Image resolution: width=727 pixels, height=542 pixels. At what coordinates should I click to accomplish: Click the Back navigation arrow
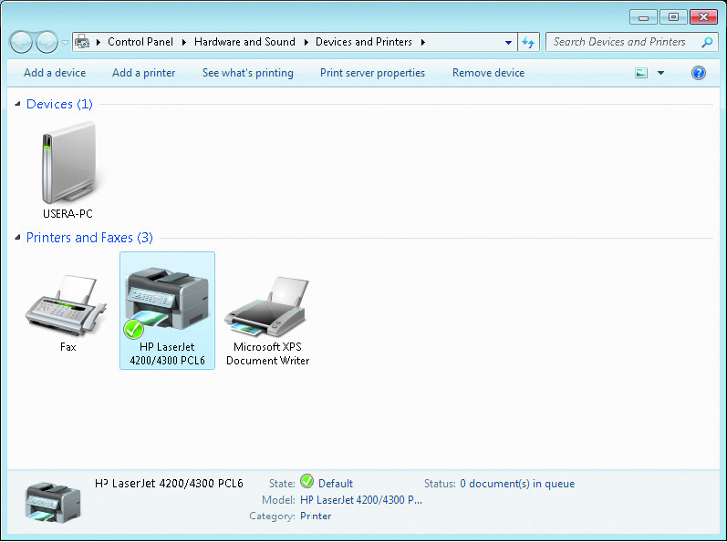[21, 43]
